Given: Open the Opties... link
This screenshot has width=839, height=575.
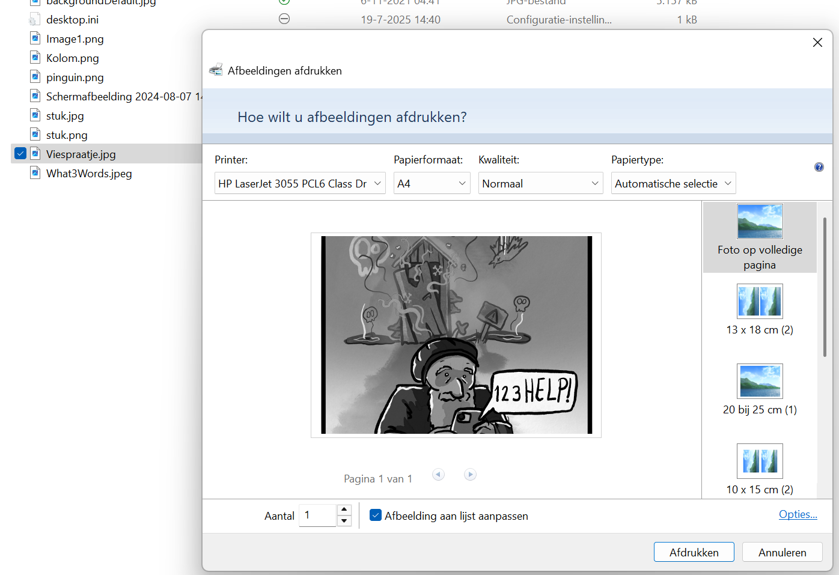Looking at the screenshot, I should pyautogui.click(x=798, y=514).
